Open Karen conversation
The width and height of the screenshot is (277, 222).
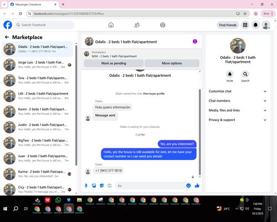(37, 112)
